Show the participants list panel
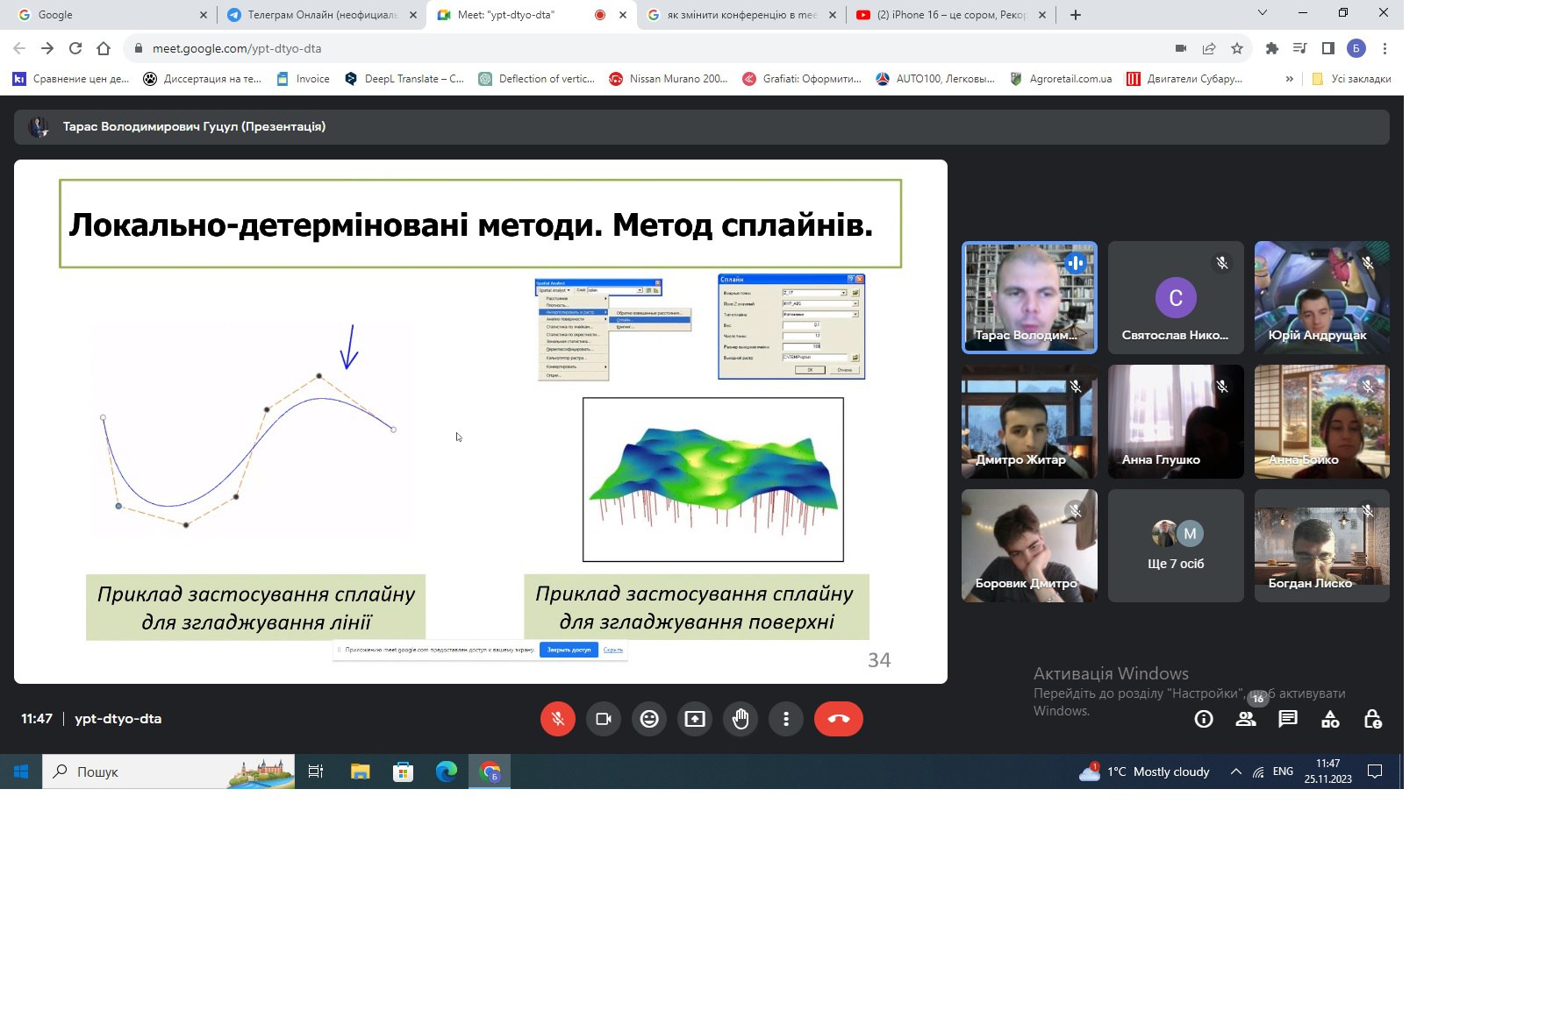1567x1031 pixels. [1246, 720]
